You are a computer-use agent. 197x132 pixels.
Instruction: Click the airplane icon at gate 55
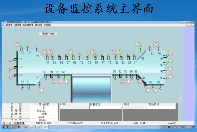[17, 44]
